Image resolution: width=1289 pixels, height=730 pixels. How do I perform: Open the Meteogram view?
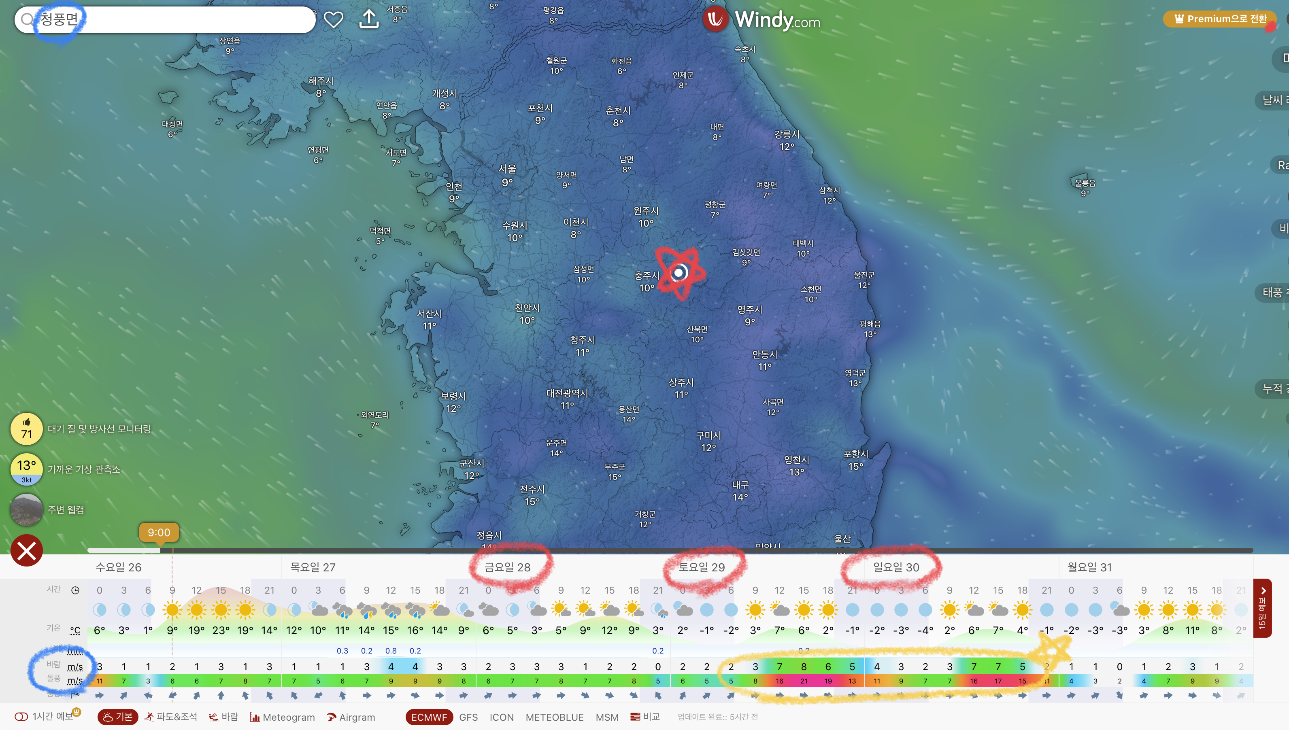[283, 717]
